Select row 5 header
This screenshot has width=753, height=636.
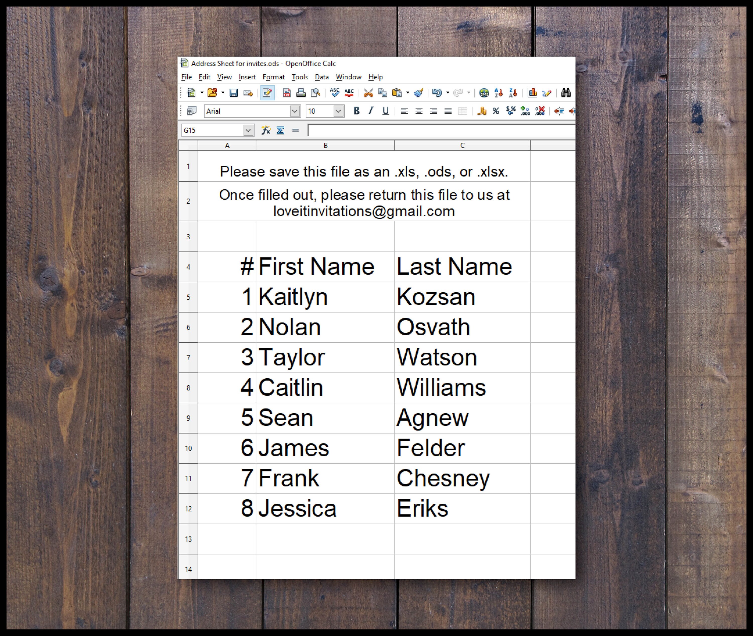189,297
